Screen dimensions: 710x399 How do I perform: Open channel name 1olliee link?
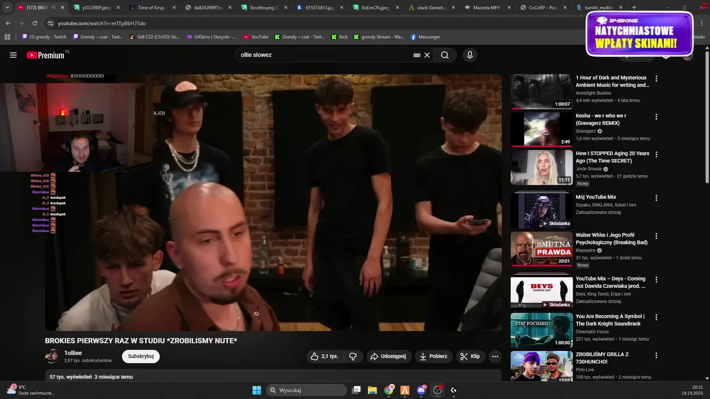[73, 353]
